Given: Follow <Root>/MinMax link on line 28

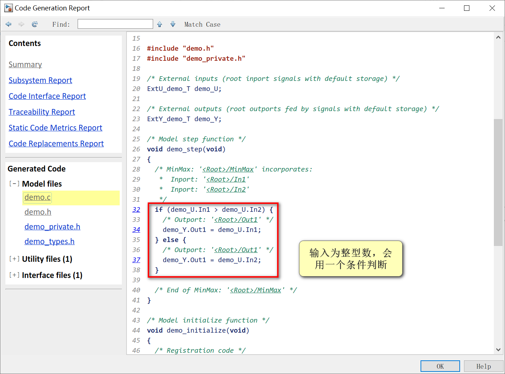Looking at the screenshot, I should [228, 169].
